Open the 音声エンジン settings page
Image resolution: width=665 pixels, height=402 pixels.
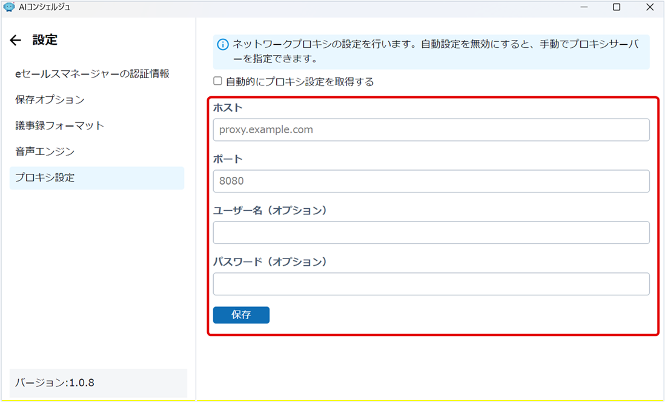click(45, 152)
